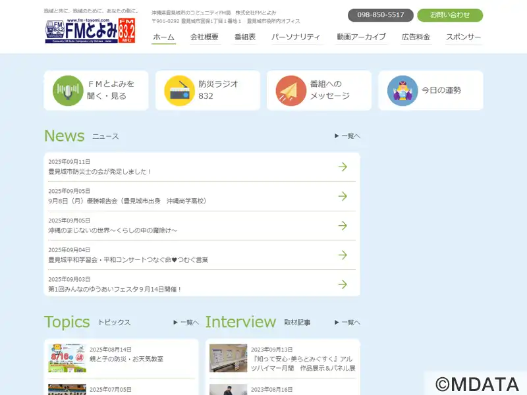This screenshot has width=527, height=395.
Task: Expand the Interview 一覧へ list link
Action: coord(348,323)
